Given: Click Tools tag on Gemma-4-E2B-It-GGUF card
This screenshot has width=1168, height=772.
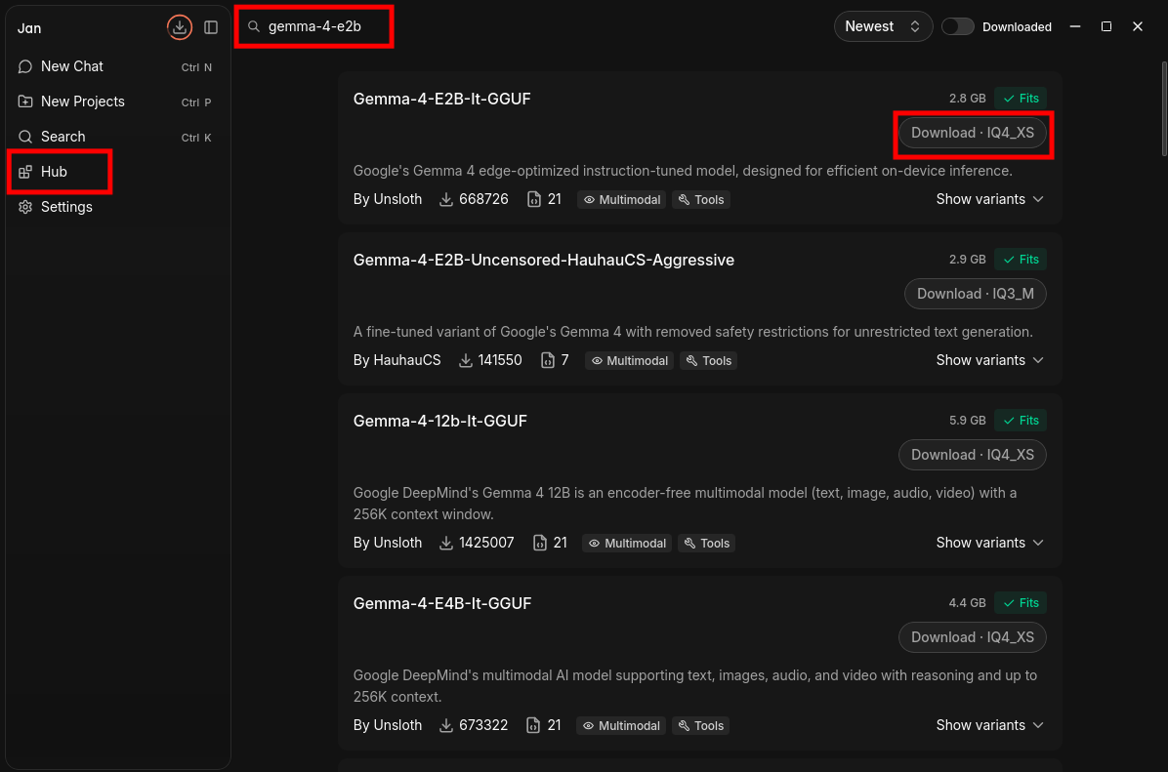Looking at the screenshot, I should click(701, 199).
